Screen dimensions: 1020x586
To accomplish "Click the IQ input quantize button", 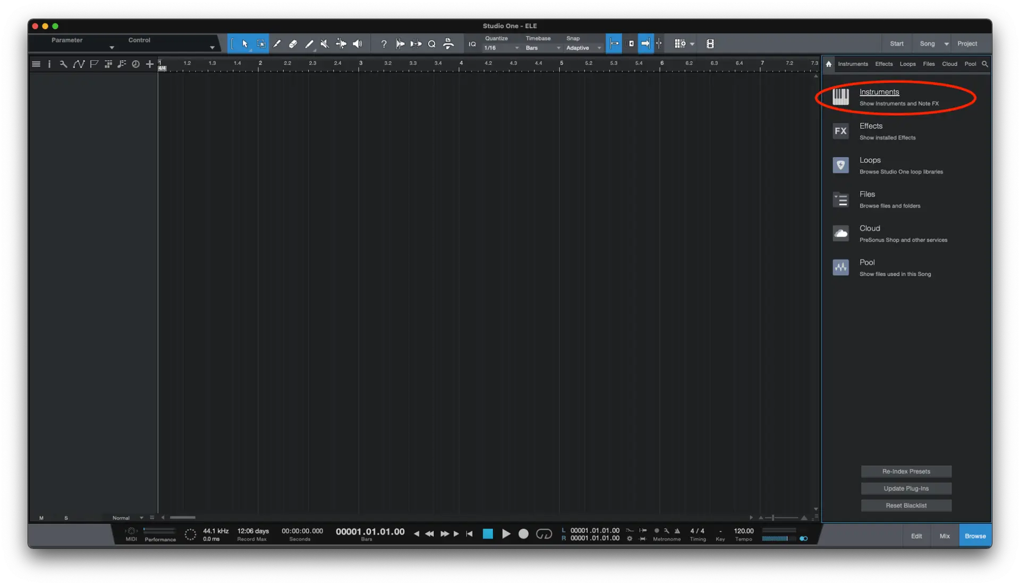I will pos(472,44).
